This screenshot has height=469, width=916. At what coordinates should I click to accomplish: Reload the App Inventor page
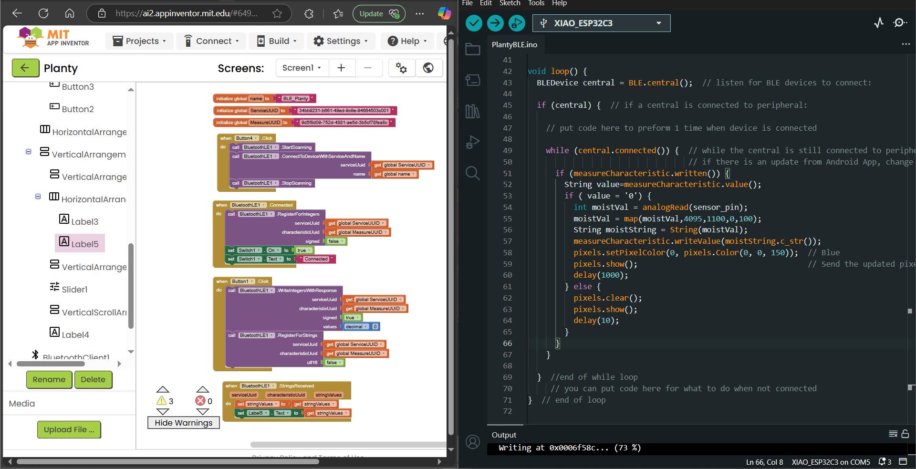43,13
